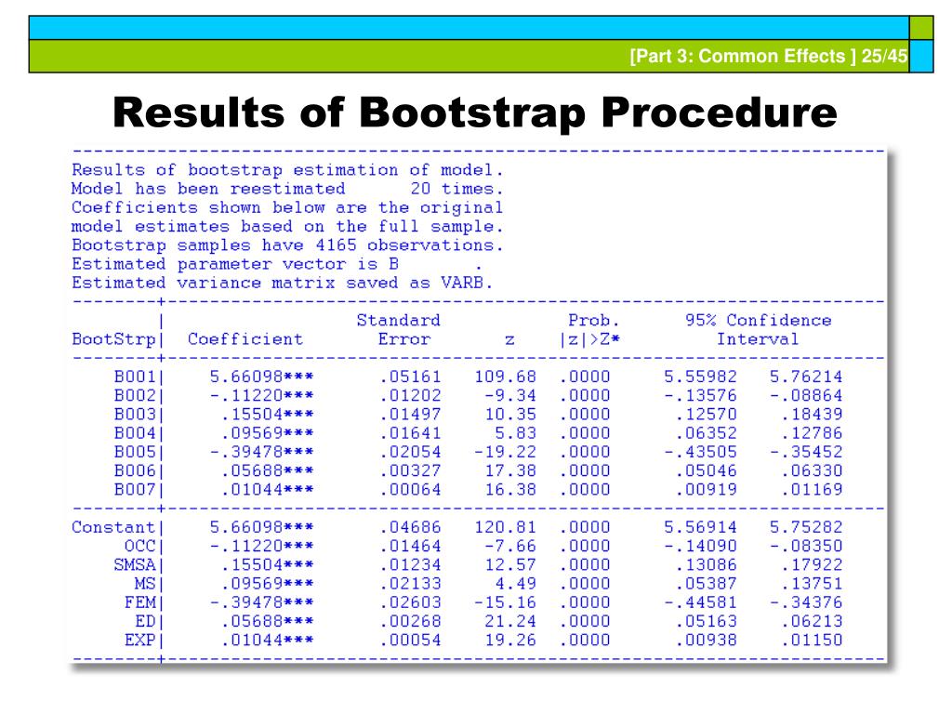Click confidence bound '5.76214'
The width and height of the screenshot is (952, 714).
806,377
